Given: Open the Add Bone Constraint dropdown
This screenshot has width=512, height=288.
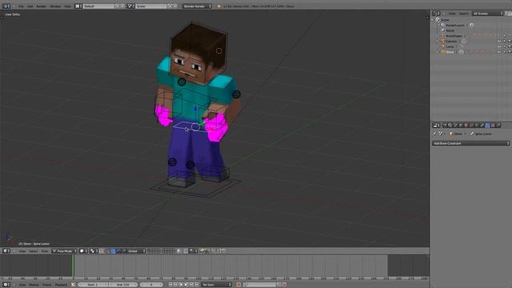Looking at the screenshot, I should pos(470,143).
